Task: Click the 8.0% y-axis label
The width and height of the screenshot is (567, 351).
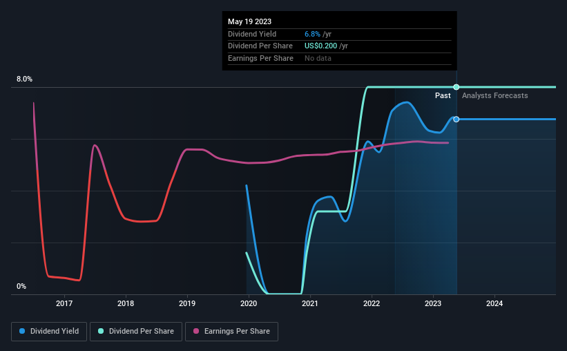Action: pyautogui.click(x=24, y=79)
